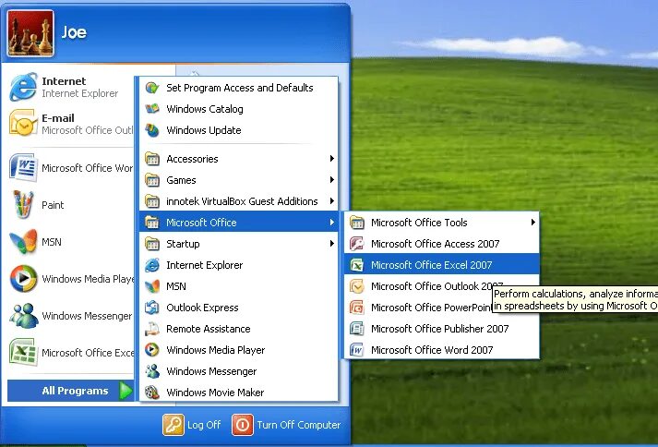Click the user name Joe
This screenshot has height=447, width=658.
click(74, 32)
